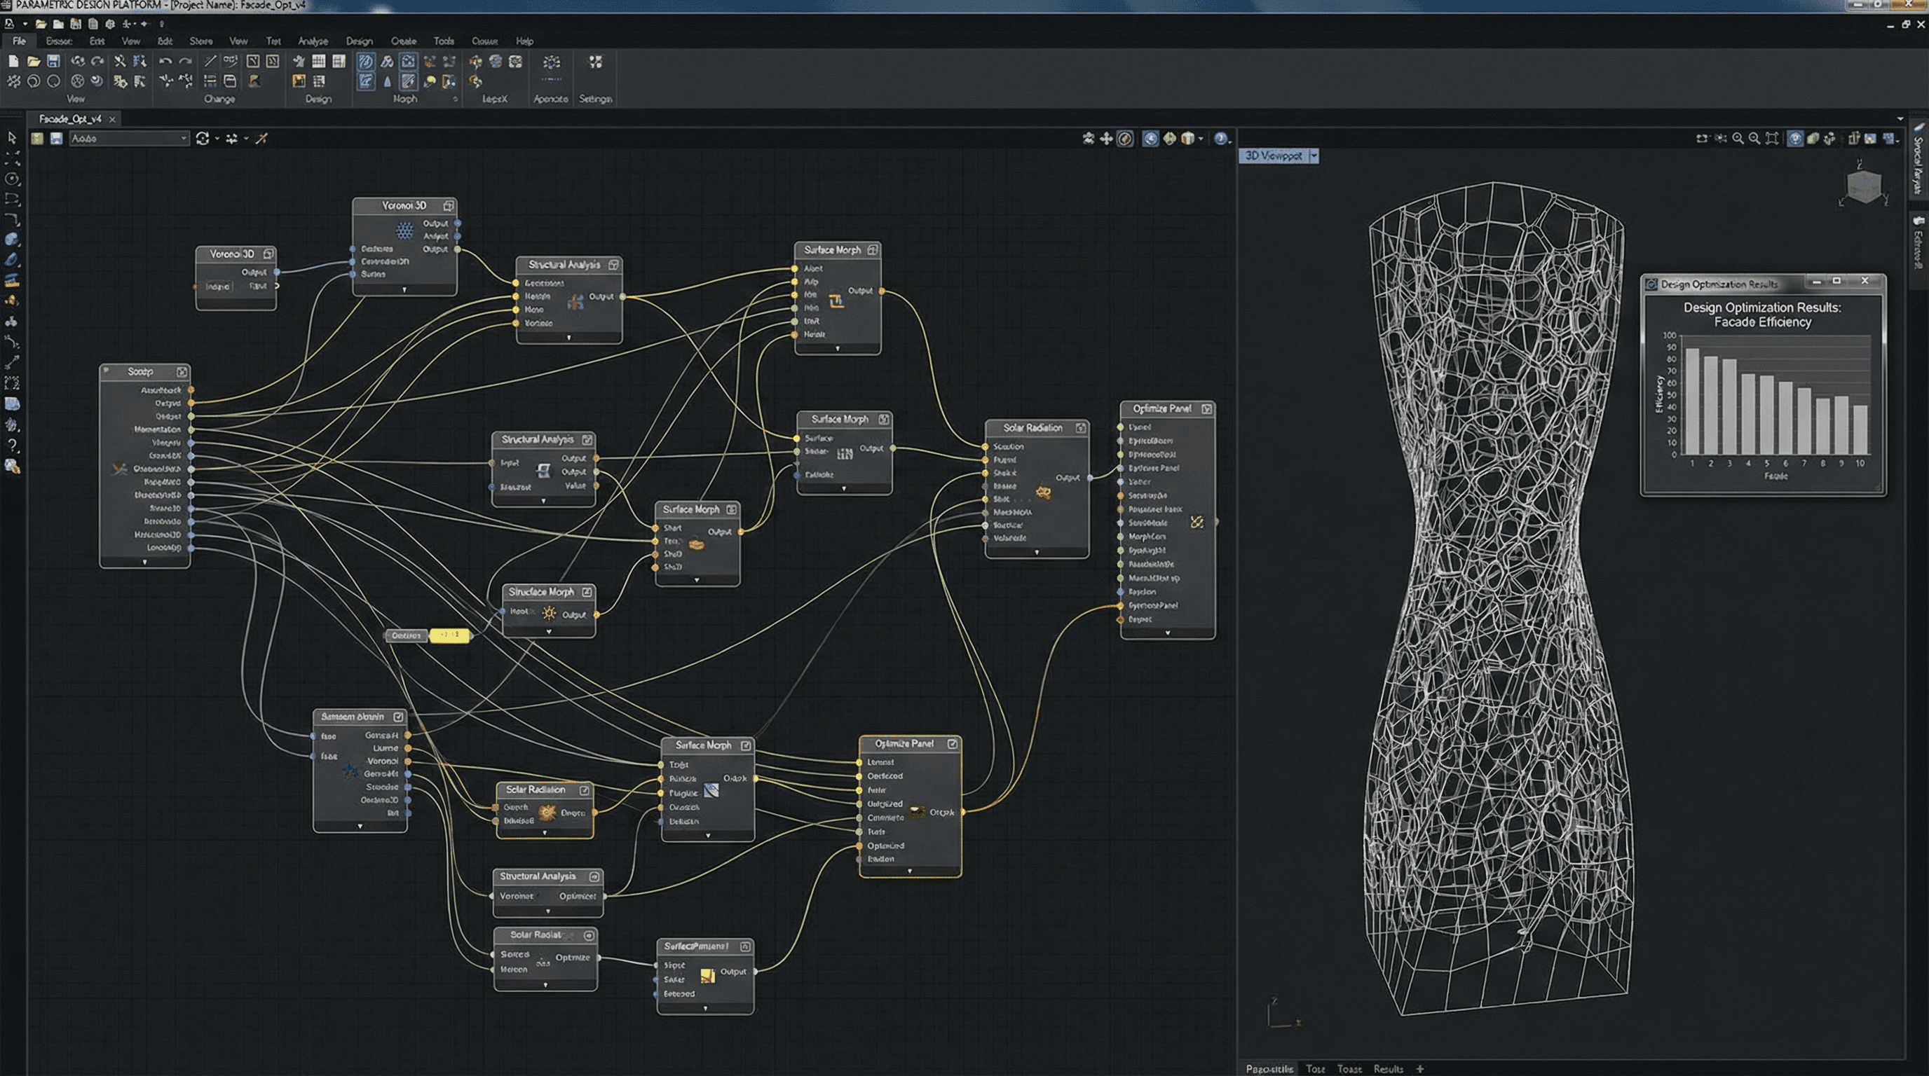Image resolution: width=1929 pixels, height=1076 pixels.
Task: Toggle the first highlighted Morph group button
Action: [365, 62]
